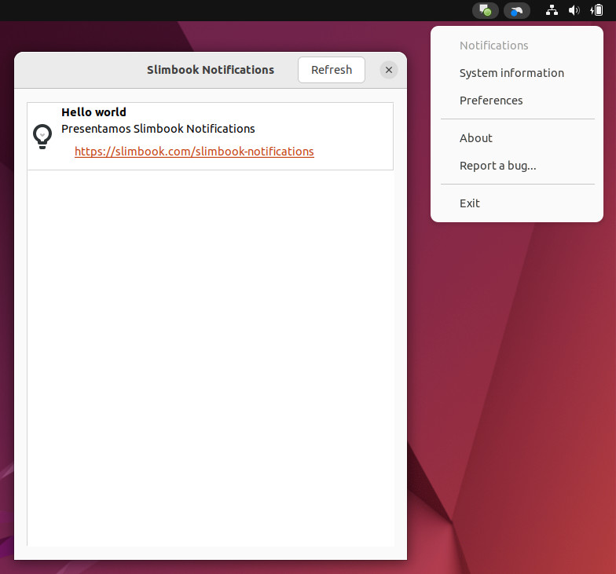Click the Slimbook Notifications window title

pos(210,70)
